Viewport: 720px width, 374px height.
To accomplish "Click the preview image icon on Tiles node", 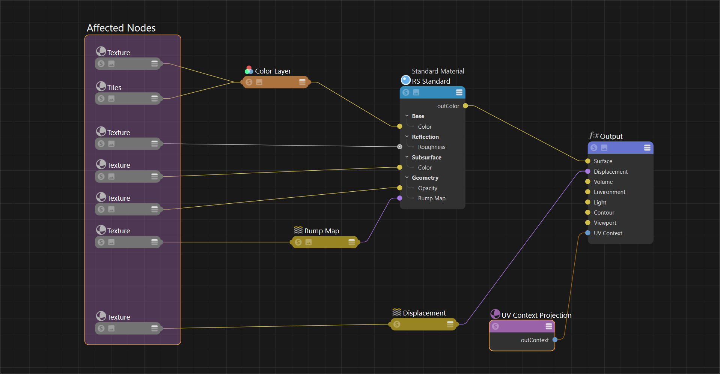I will pyautogui.click(x=111, y=99).
